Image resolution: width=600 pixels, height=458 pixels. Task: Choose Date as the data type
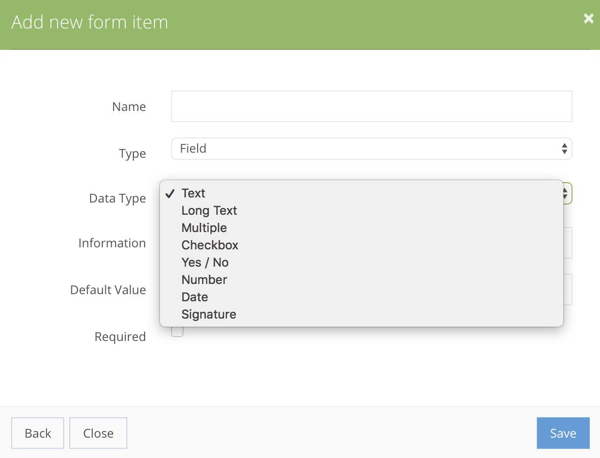(195, 297)
